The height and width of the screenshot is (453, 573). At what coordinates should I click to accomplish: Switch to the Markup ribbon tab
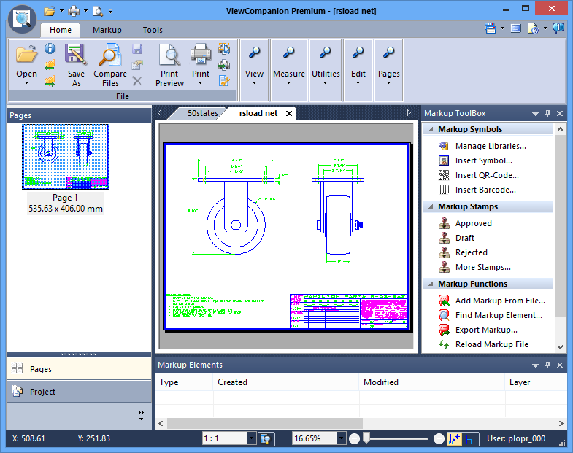click(x=107, y=30)
